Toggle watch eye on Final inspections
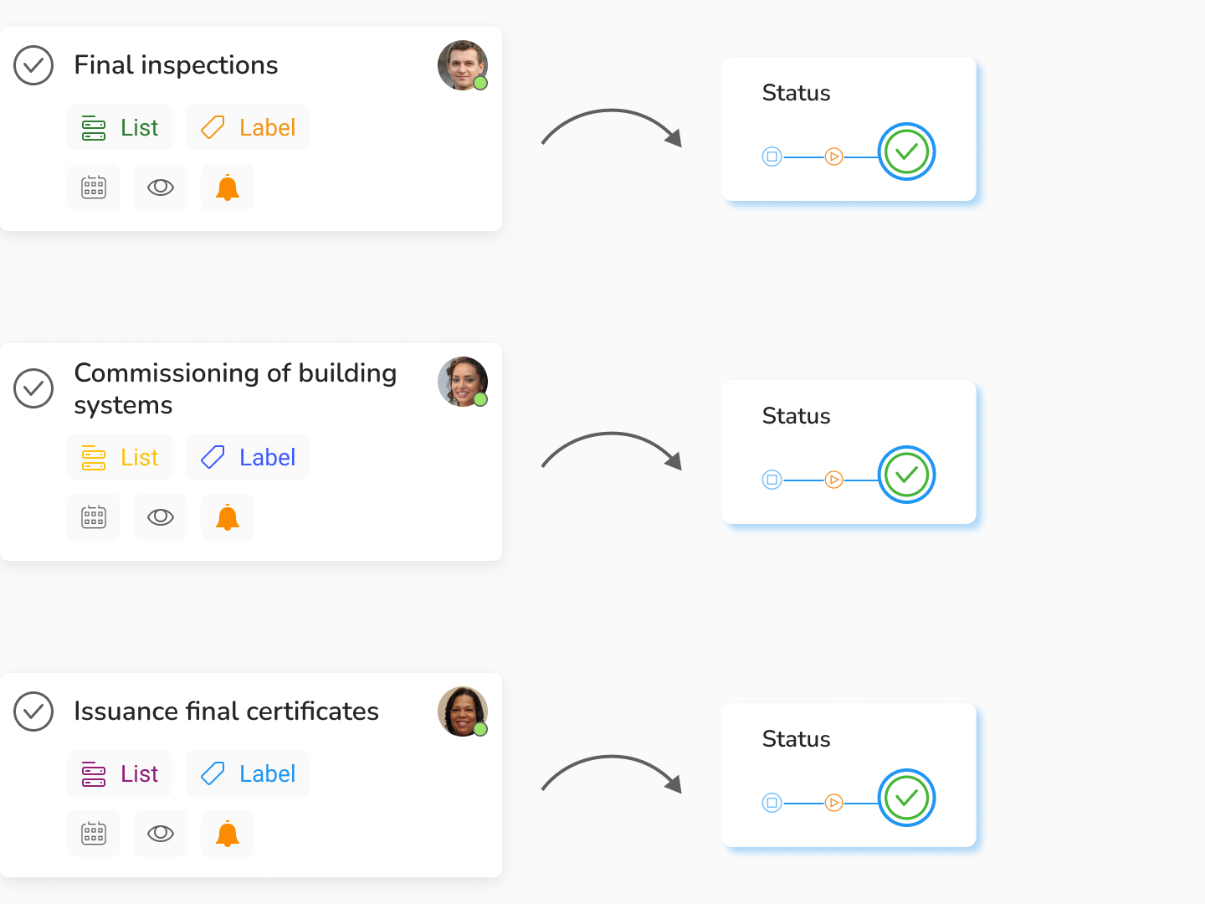The image size is (1205, 904). pyautogui.click(x=161, y=187)
